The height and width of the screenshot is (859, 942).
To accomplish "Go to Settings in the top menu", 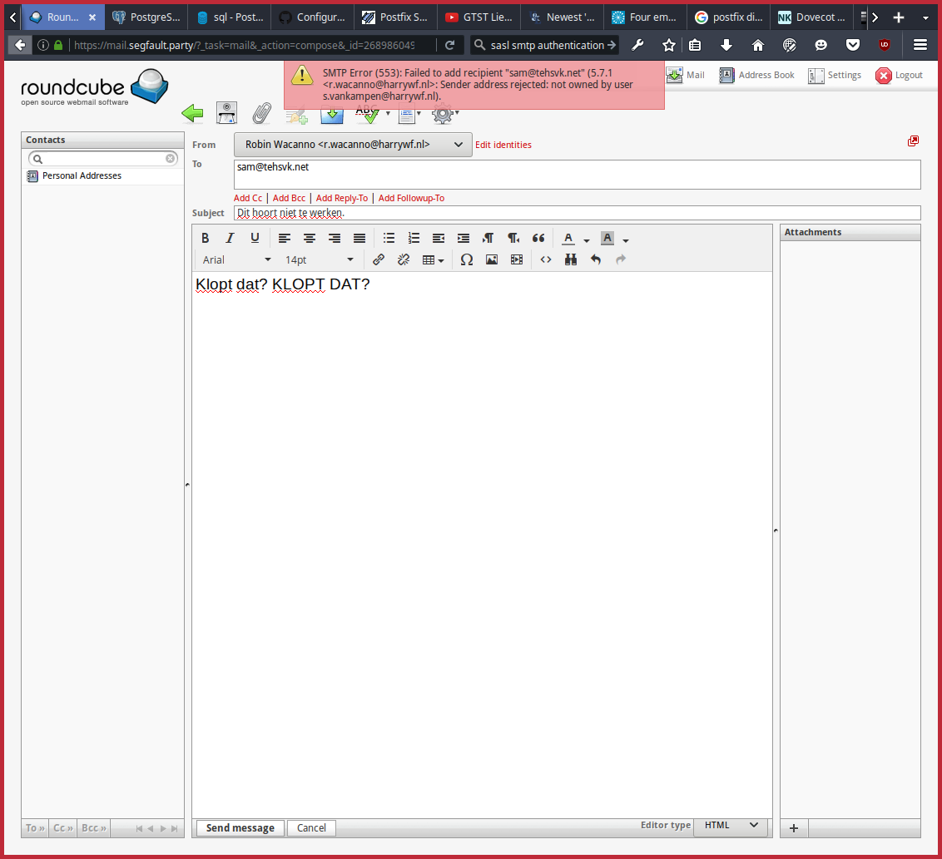I will point(834,76).
